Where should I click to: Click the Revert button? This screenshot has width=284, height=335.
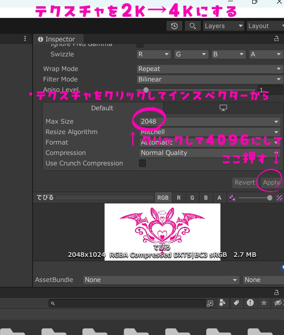pos(245,183)
